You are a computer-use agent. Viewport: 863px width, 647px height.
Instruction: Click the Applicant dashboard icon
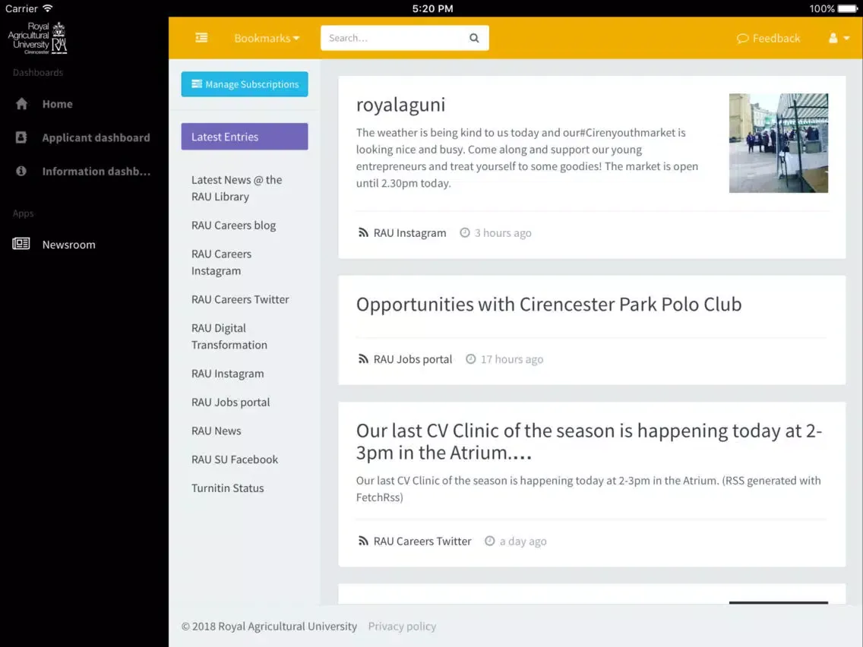click(x=21, y=137)
